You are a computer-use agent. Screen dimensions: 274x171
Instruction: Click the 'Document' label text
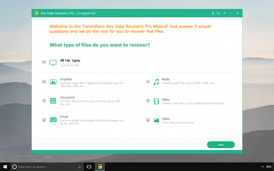(x=68, y=97)
